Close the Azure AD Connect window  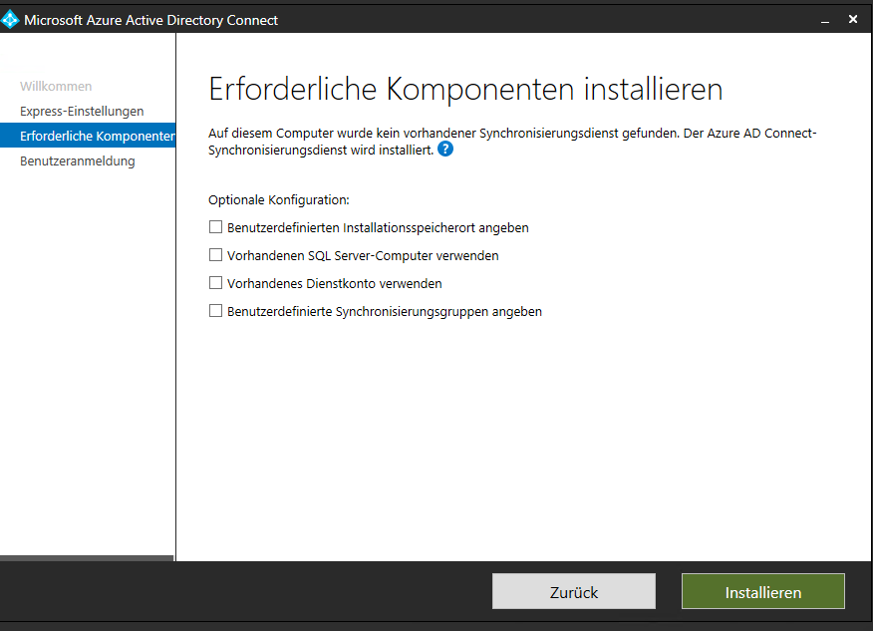[x=853, y=20]
